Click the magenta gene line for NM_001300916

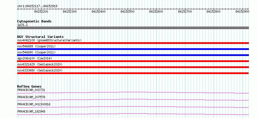pos(133,107)
